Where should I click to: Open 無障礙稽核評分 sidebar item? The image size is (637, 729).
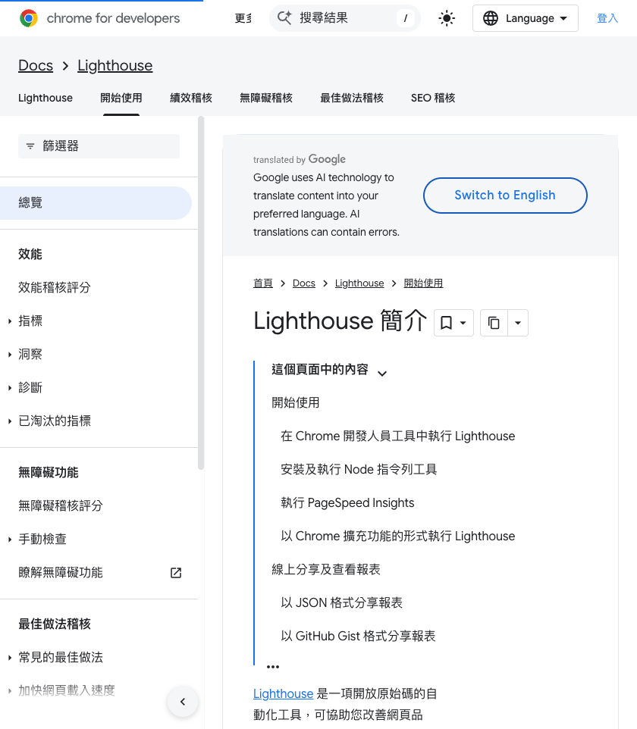61,506
